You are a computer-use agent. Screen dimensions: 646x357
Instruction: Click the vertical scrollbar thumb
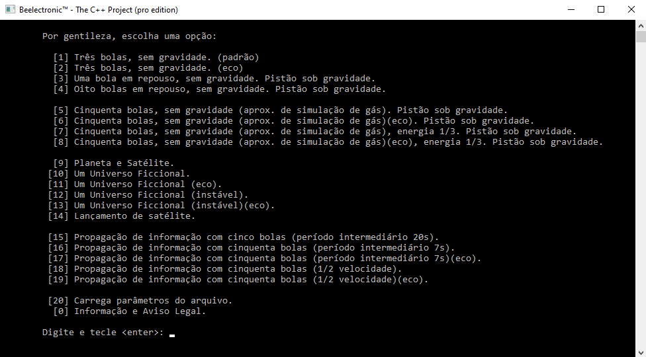click(x=641, y=37)
